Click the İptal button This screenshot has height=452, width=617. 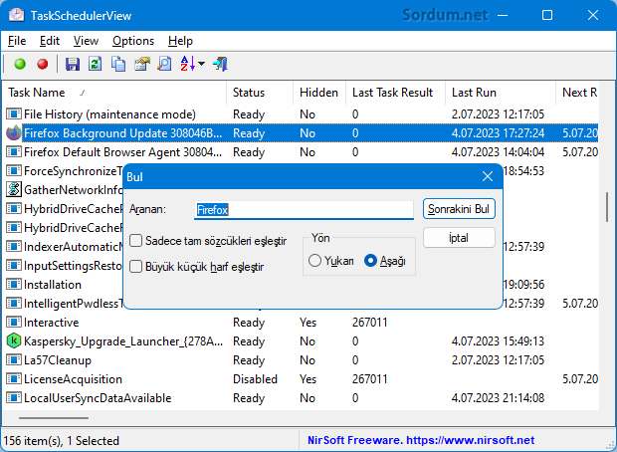click(459, 238)
